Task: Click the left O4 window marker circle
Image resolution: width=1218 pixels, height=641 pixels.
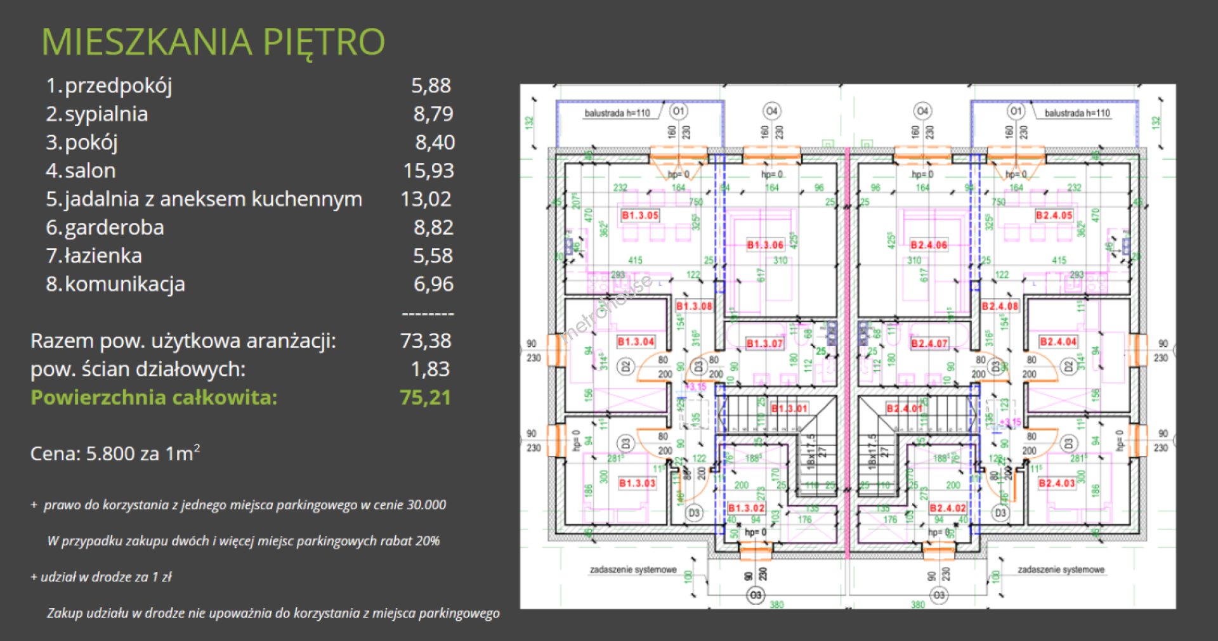Action: click(771, 112)
